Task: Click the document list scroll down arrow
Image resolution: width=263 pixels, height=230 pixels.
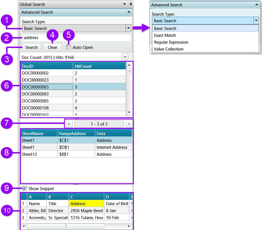Action: tap(129, 112)
